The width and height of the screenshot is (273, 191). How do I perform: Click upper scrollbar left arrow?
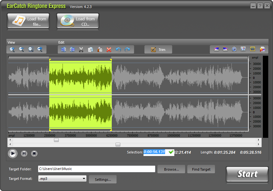(x=10, y=140)
